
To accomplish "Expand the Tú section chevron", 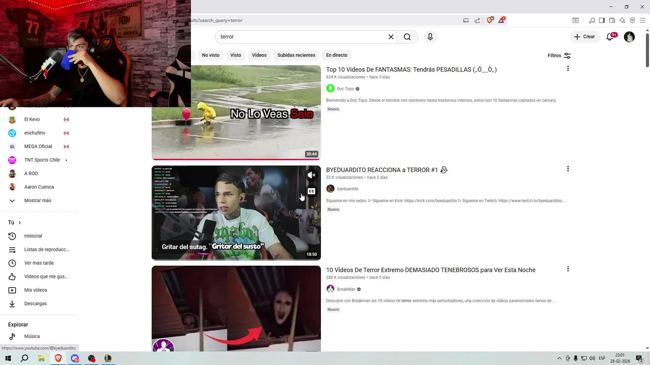I will tap(20, 223).
